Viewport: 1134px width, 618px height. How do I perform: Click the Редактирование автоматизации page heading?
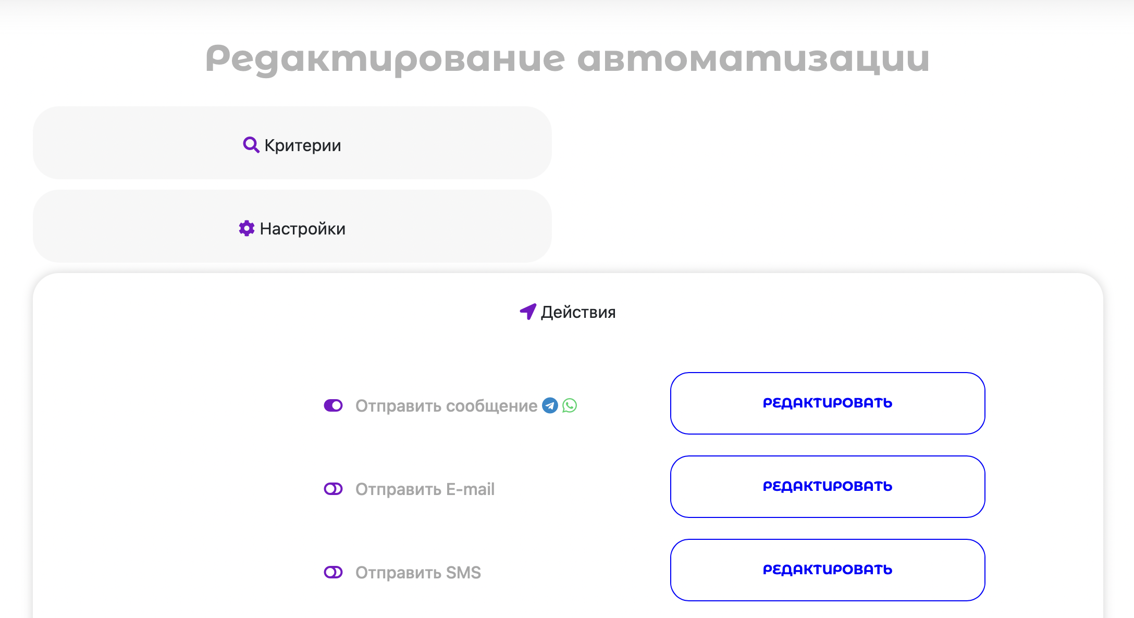tap(567, 58)
